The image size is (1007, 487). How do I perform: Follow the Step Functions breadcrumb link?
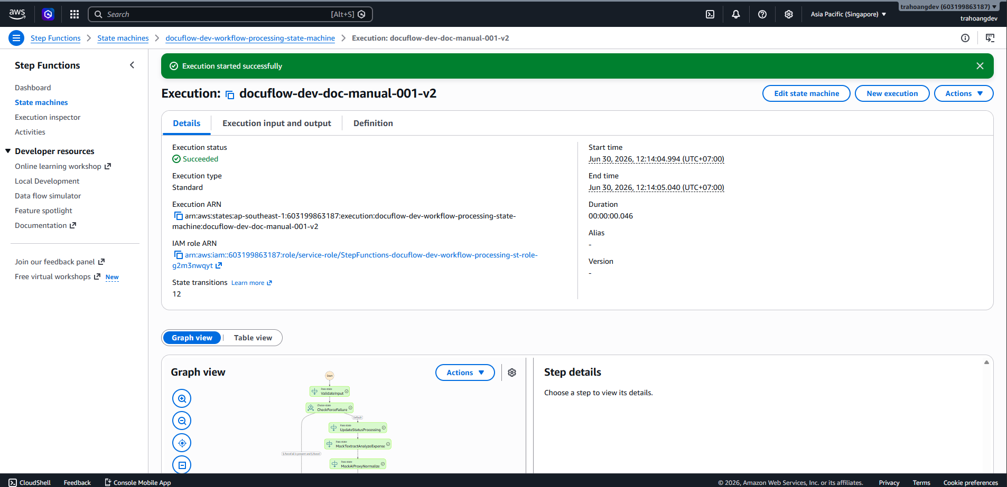[55, 38]
